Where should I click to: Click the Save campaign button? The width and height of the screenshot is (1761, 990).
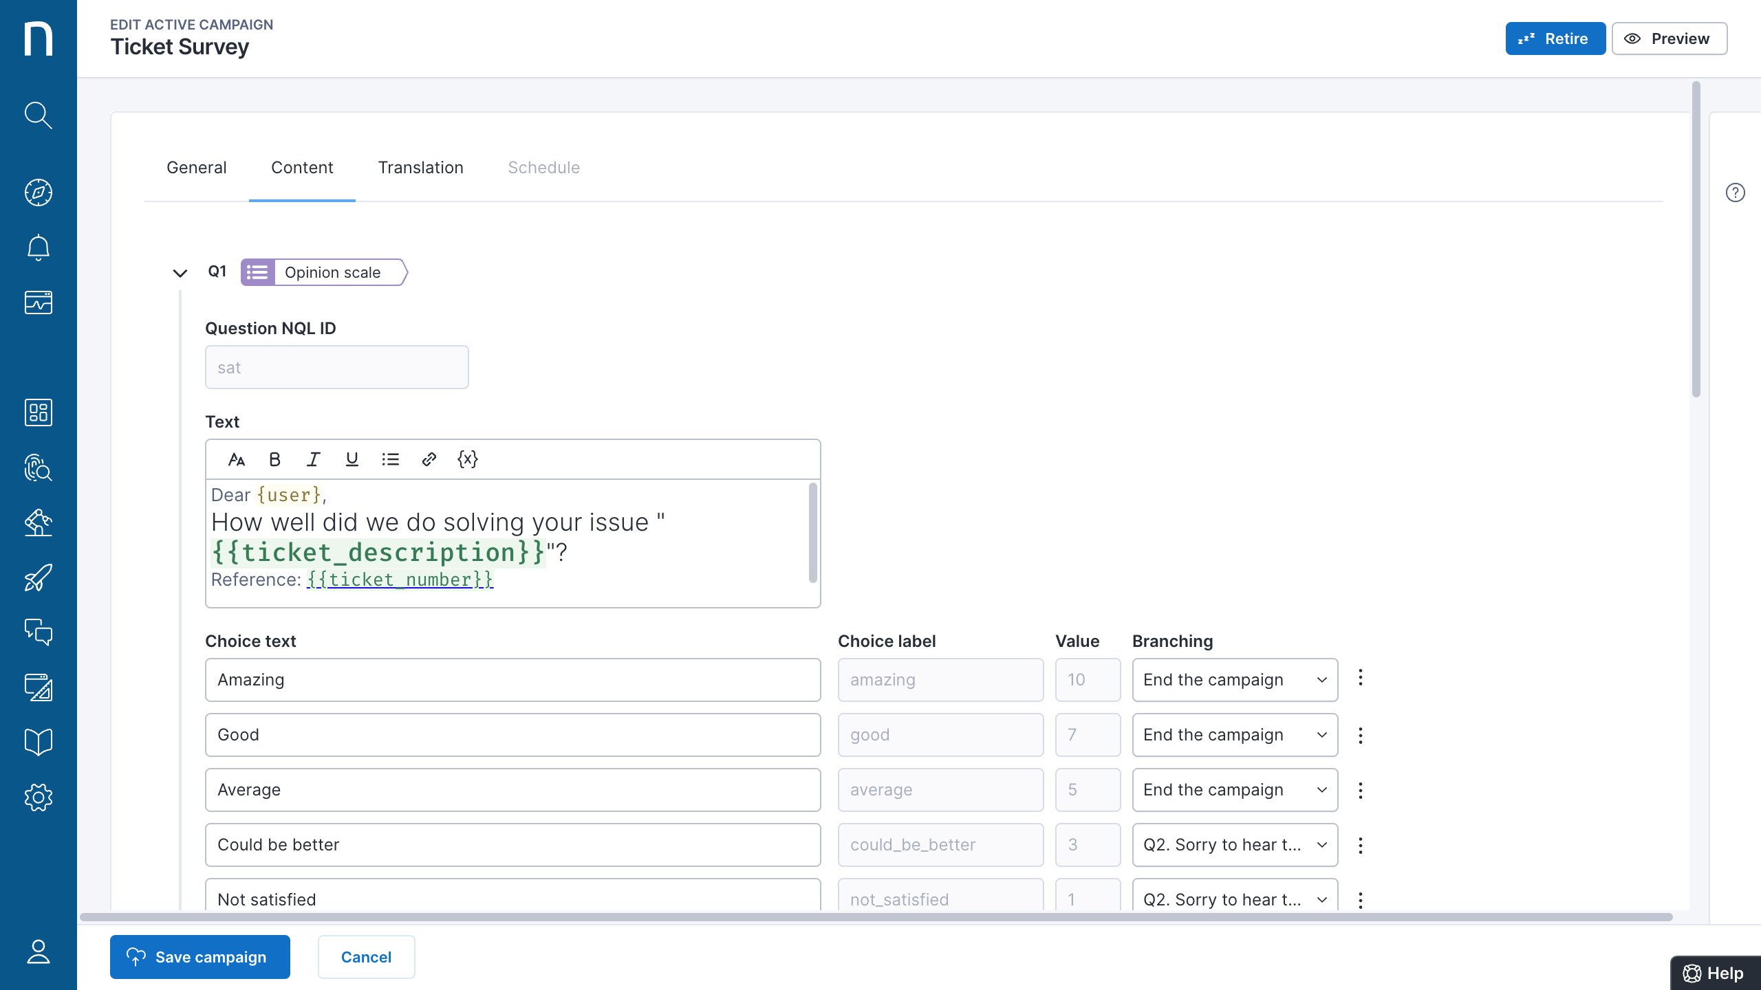coord(199,957)
